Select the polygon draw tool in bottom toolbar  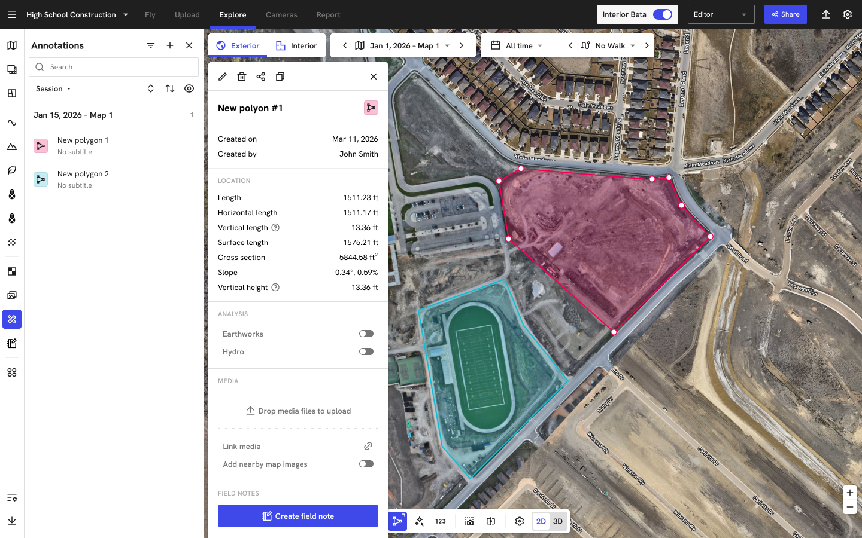click(397, 521)
